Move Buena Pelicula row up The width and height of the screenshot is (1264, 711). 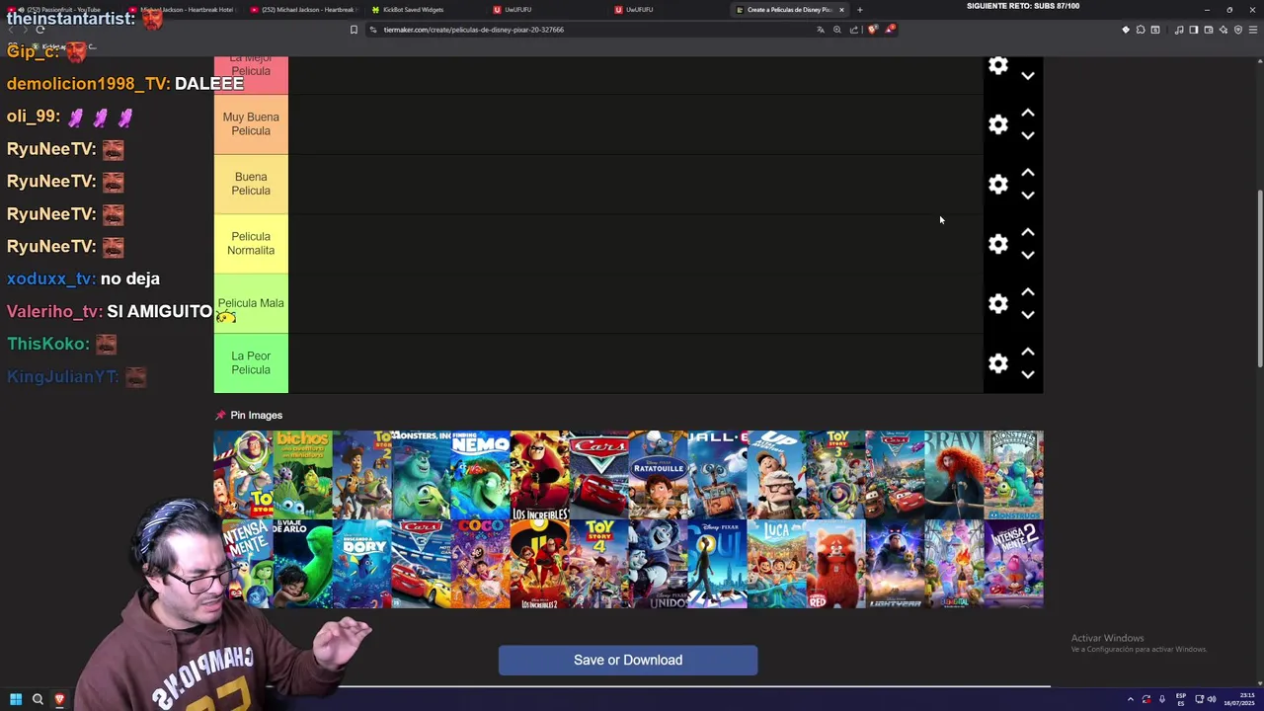click(x=1028, y=173)
